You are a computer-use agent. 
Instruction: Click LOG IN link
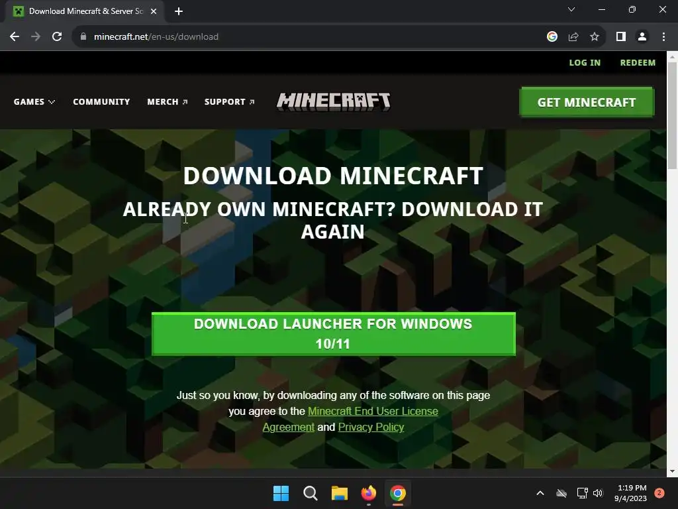[x=585, y=63]
